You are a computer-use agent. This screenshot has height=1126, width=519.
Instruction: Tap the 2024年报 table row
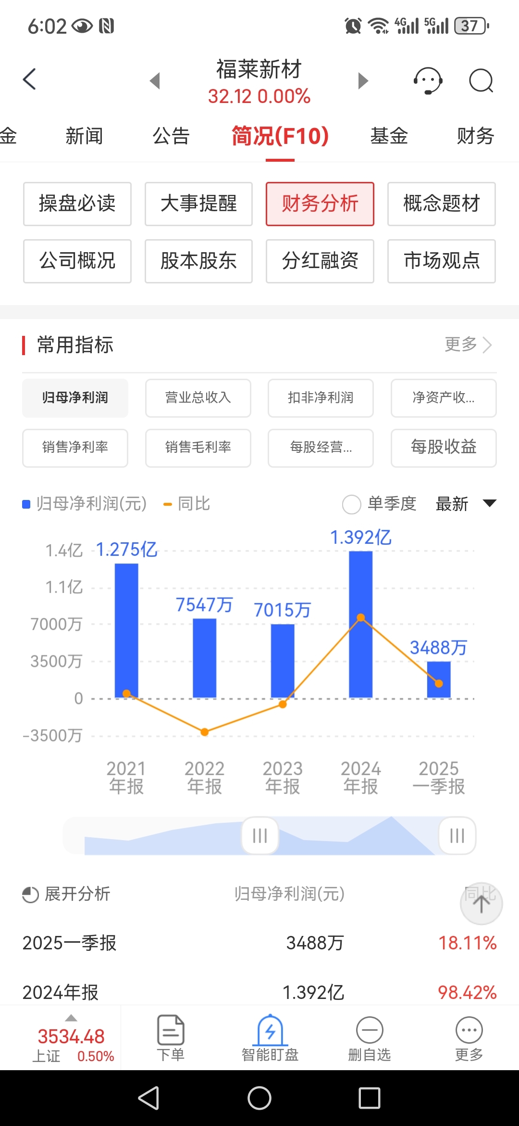click(259, 992)
